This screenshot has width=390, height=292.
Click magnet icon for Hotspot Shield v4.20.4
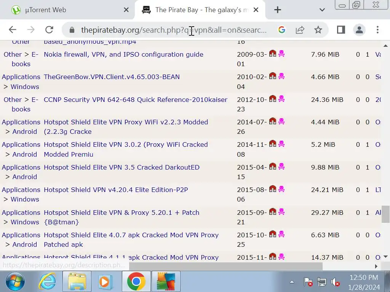(x=273, y=189)
